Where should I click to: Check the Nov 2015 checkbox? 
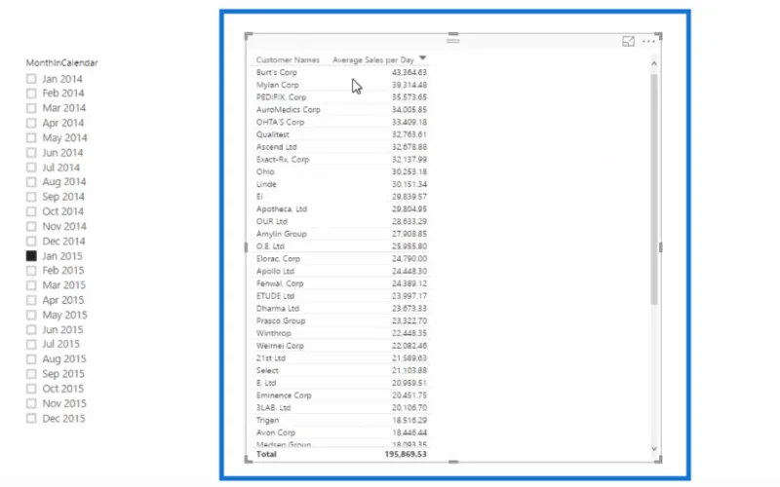(x=31, y=403)
